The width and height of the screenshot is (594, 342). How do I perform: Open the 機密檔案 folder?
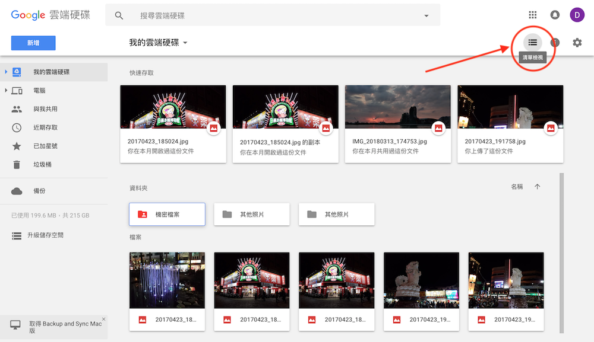(x=167, y=214)
